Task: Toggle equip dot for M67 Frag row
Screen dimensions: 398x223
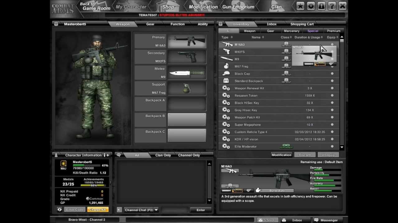Action: [x=332, y=66]
